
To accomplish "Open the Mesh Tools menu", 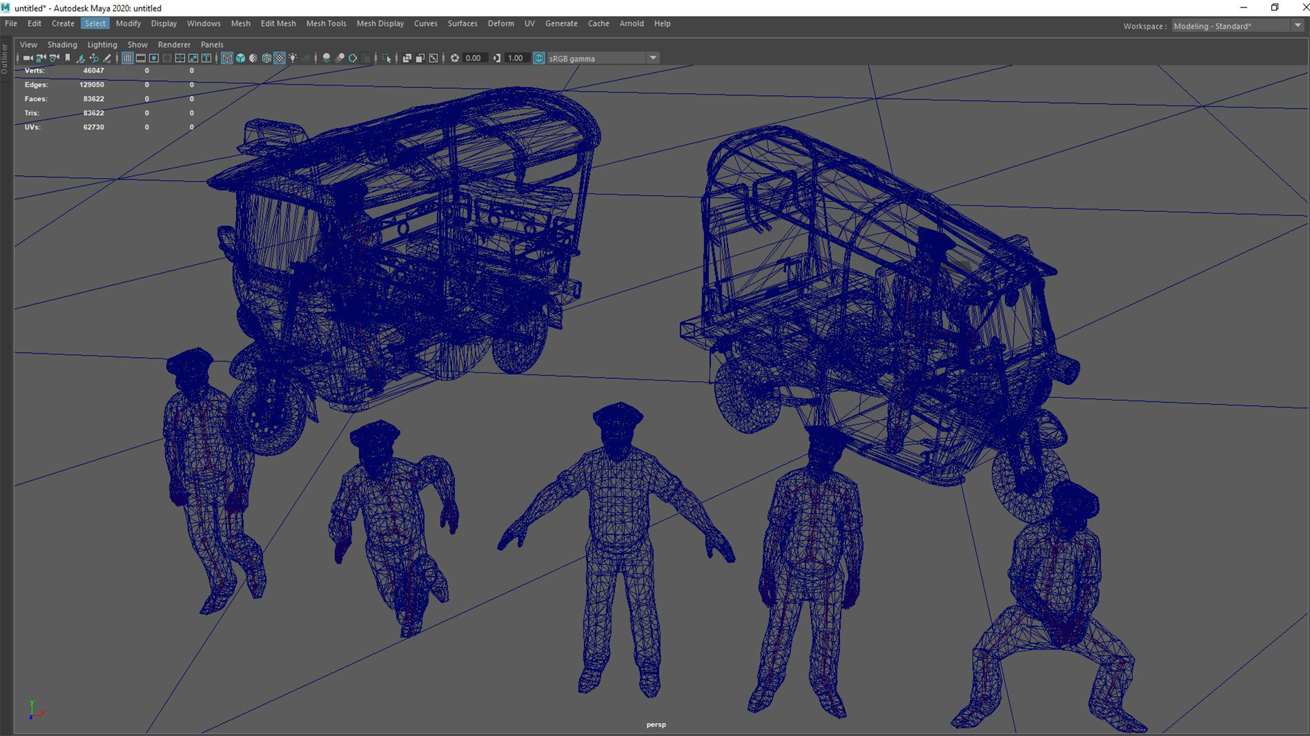I will 325,23.
